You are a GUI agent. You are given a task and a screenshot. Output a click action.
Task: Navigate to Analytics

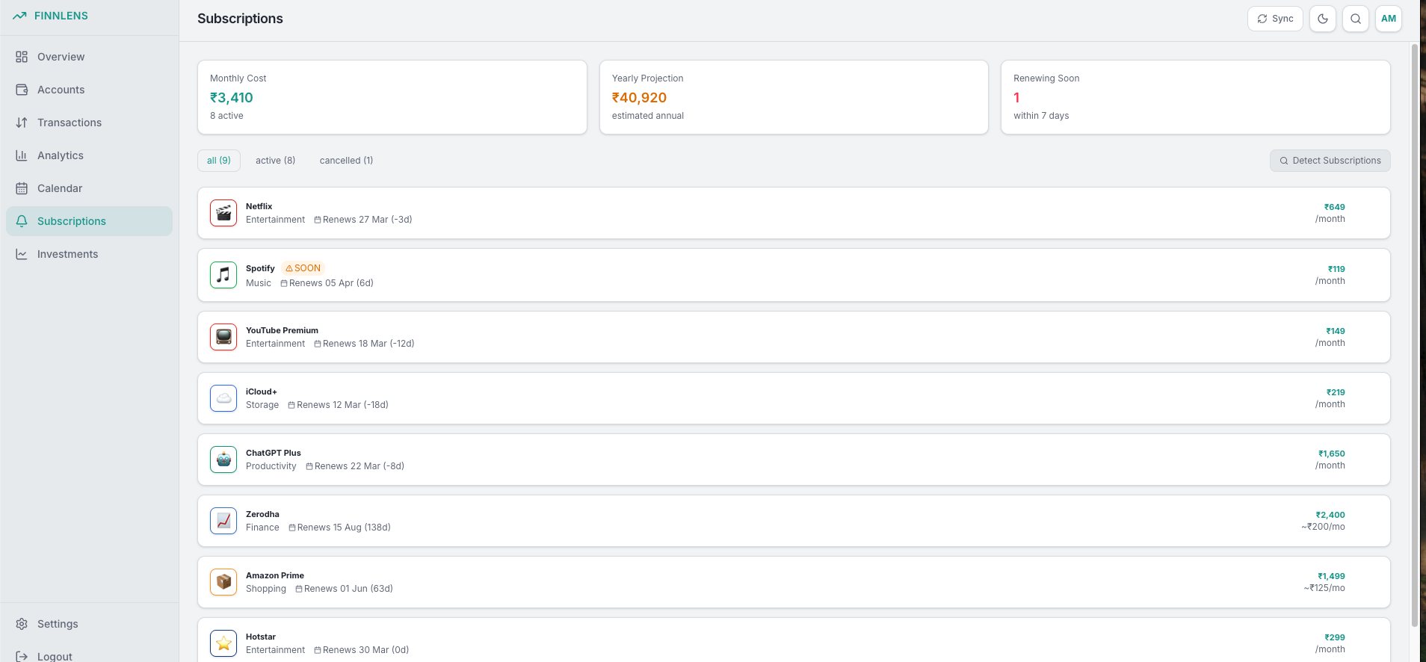pyautogui.click(x=89, y=155)
